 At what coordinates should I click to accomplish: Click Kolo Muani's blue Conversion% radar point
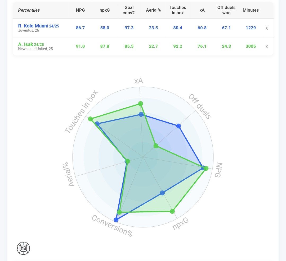116,220
